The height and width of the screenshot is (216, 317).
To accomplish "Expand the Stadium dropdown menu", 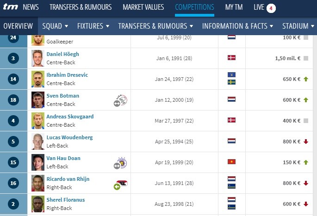I will [298, 26].
